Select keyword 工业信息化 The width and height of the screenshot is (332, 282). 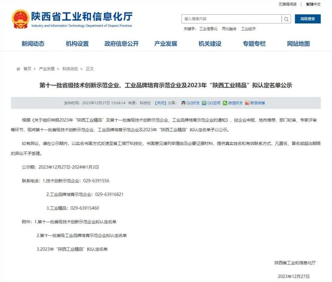[x=208, y=29]
